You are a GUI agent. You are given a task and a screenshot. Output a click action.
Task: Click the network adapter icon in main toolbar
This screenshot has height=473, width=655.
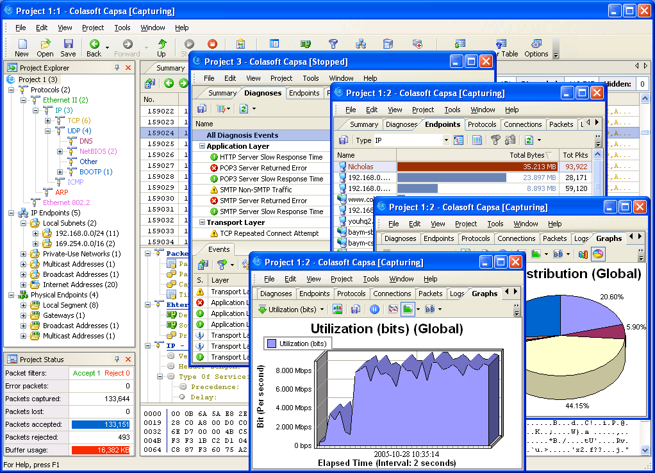[x=305, y=44]
